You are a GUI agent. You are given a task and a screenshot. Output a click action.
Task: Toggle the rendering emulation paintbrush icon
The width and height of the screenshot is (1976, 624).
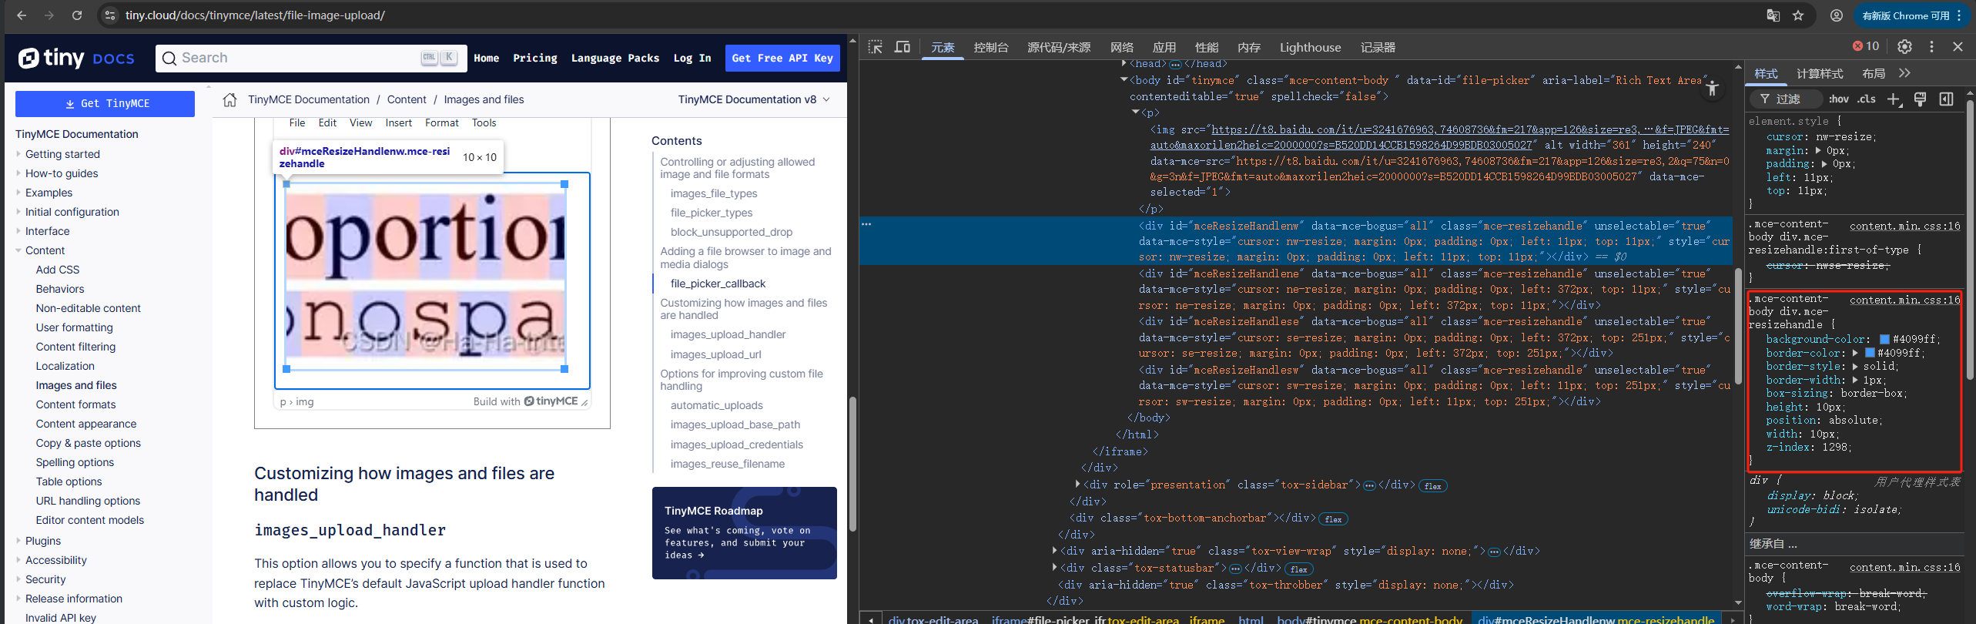1920,99
